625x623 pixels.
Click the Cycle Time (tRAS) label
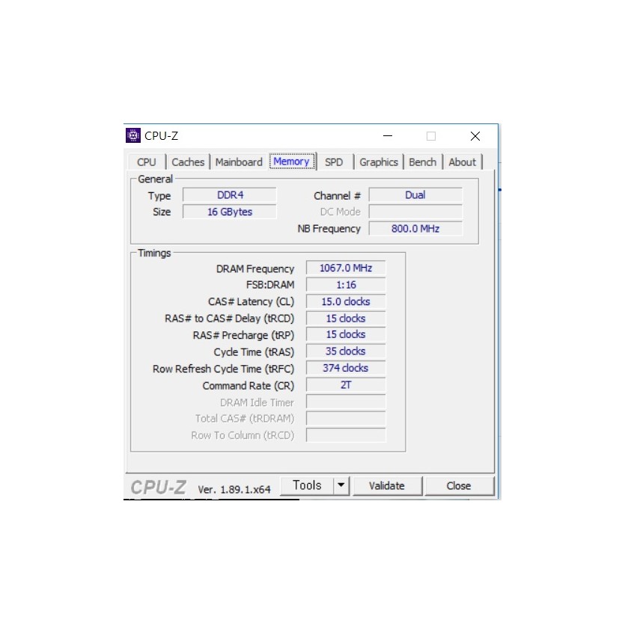click(x=254, y=352)
